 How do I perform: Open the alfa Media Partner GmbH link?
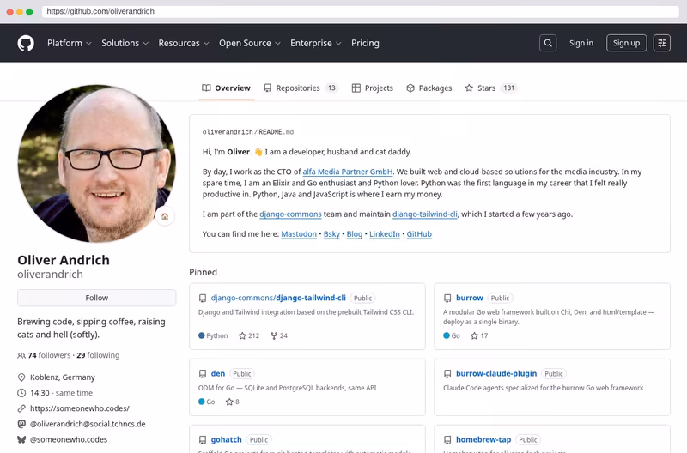coord(348,172)
